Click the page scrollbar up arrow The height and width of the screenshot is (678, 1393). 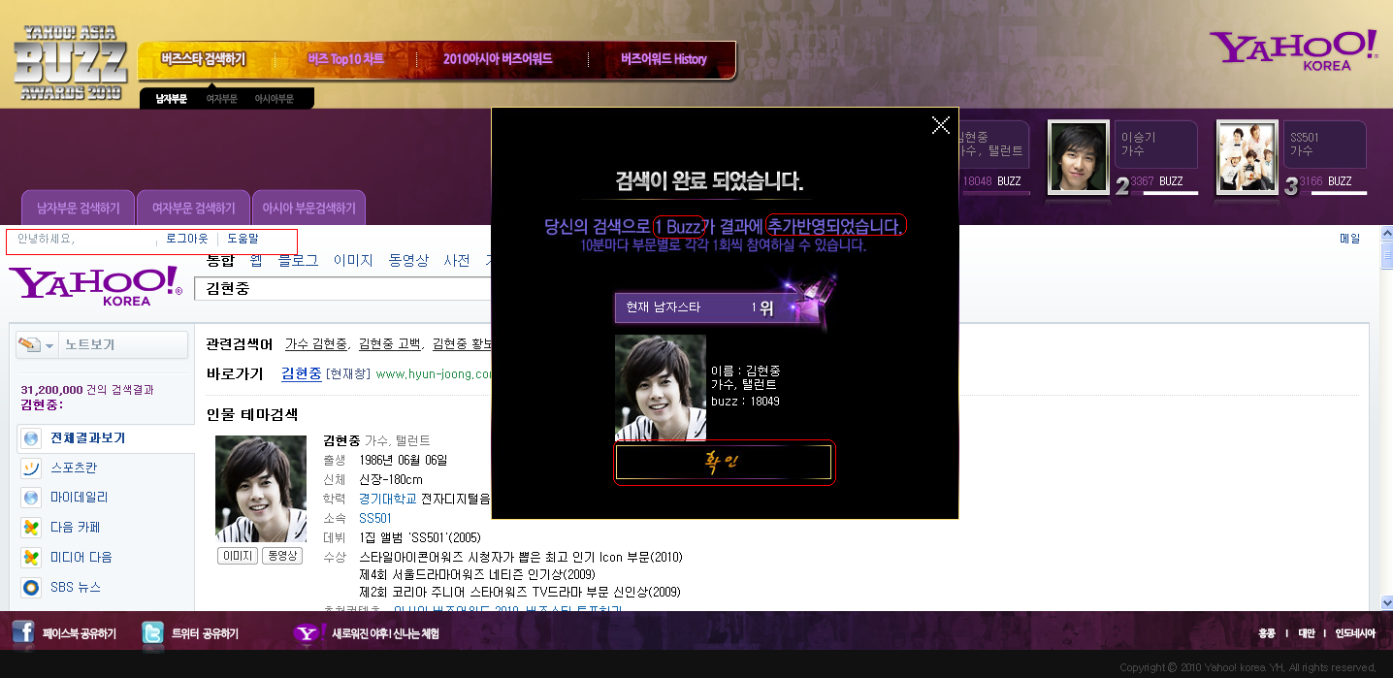point(1385,235)
